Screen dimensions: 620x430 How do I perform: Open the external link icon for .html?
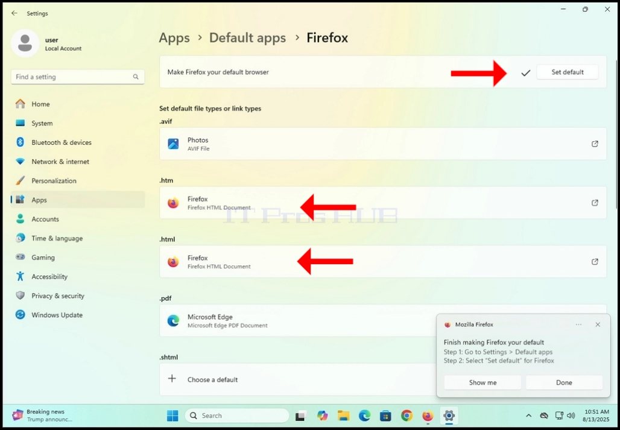click(x=595, y=262)
